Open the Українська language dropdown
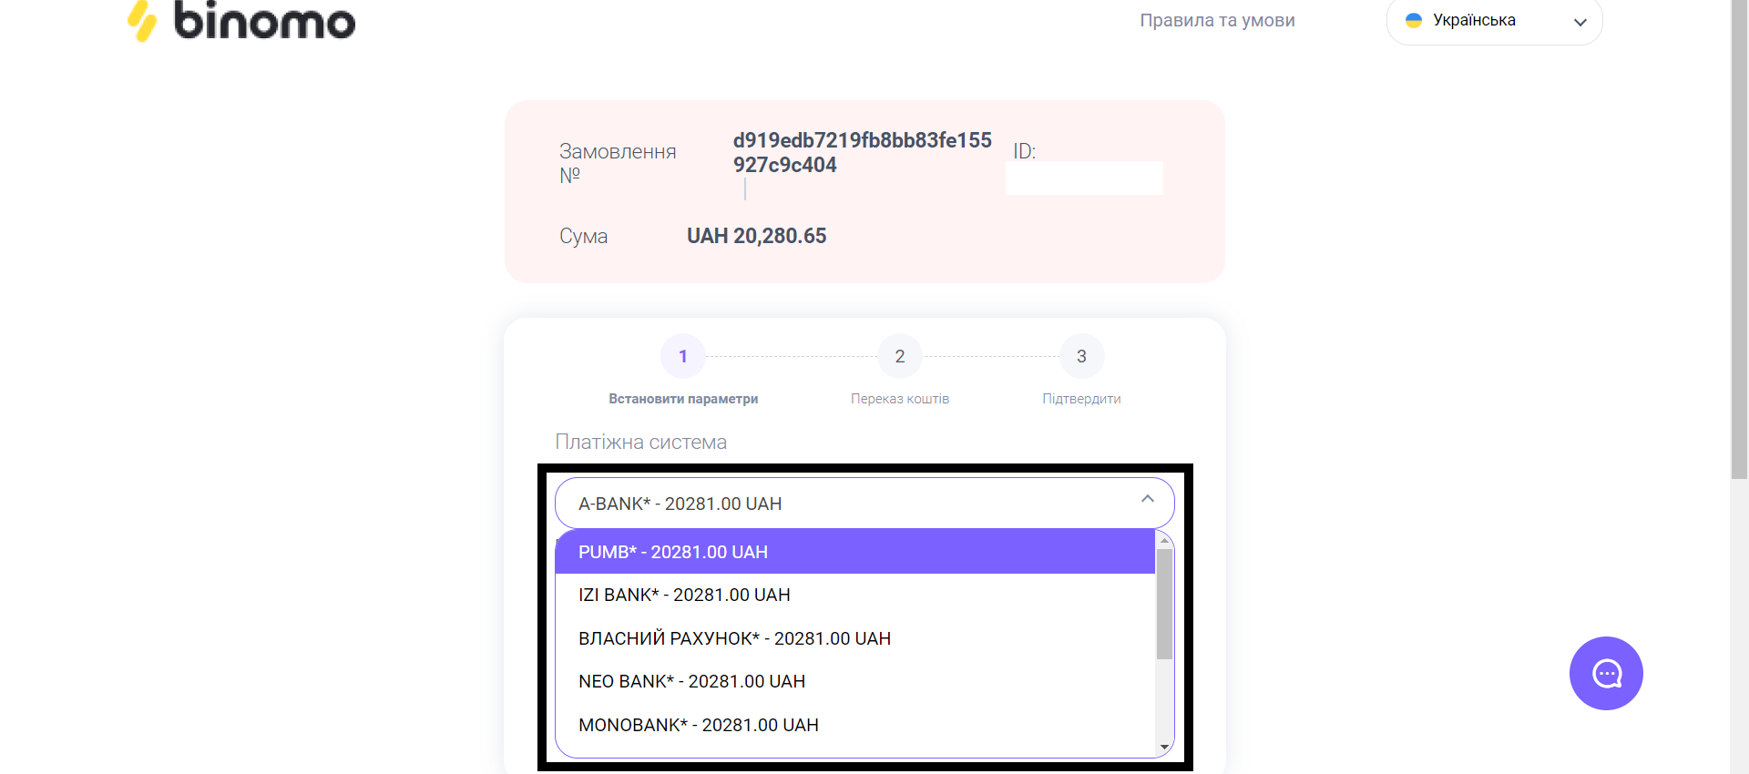Screen dimensions: 1749x774 click(x=1494, y=21)
